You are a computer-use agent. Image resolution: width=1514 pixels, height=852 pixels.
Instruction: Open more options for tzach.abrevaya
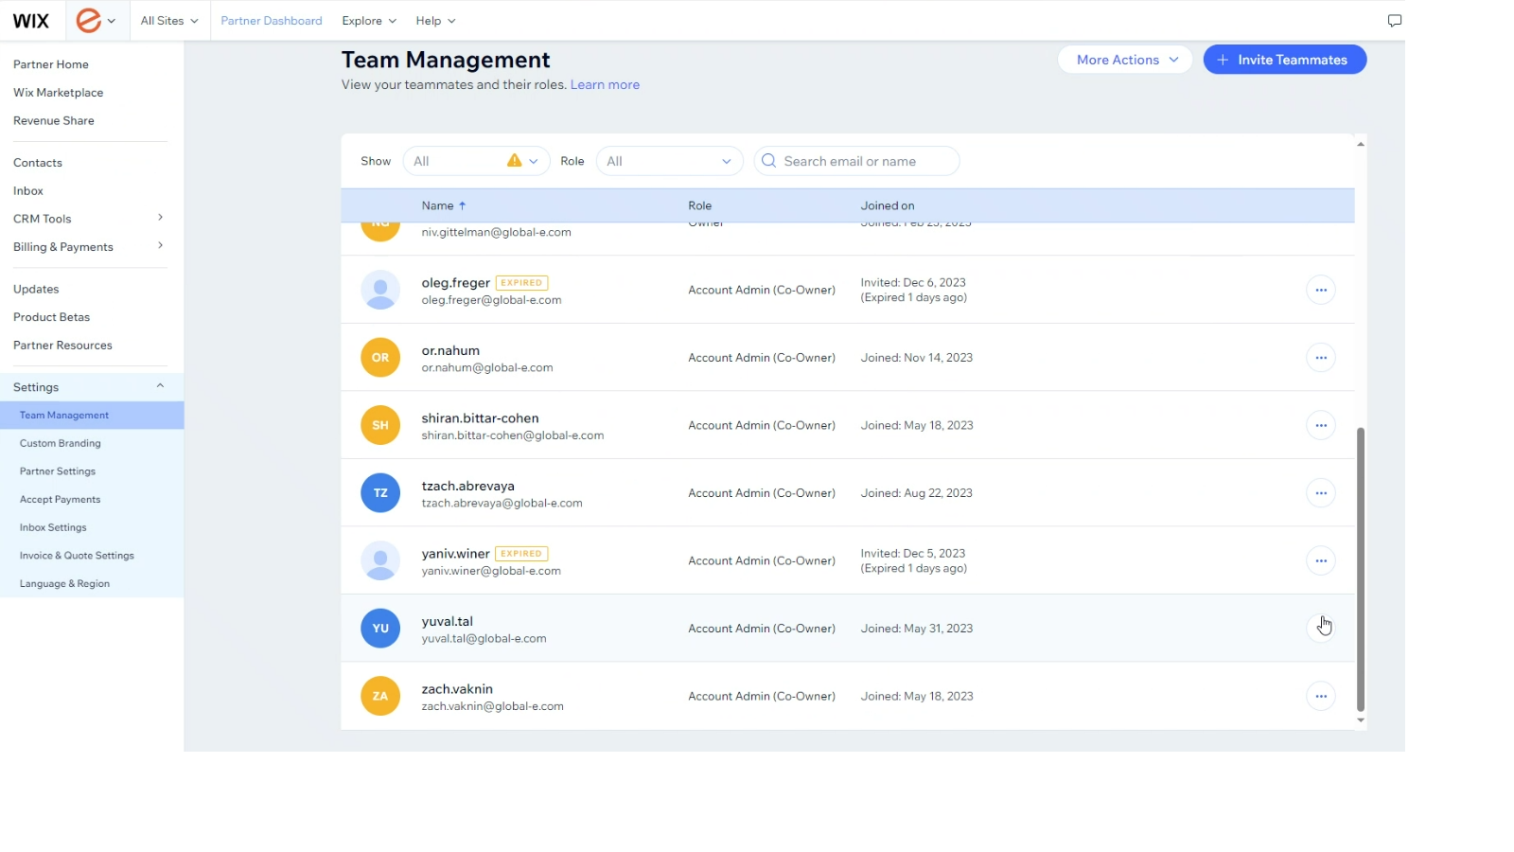click(x=1320, y=493)
